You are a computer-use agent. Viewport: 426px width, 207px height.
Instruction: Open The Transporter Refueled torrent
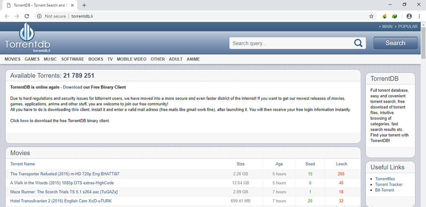pos(65,174)
